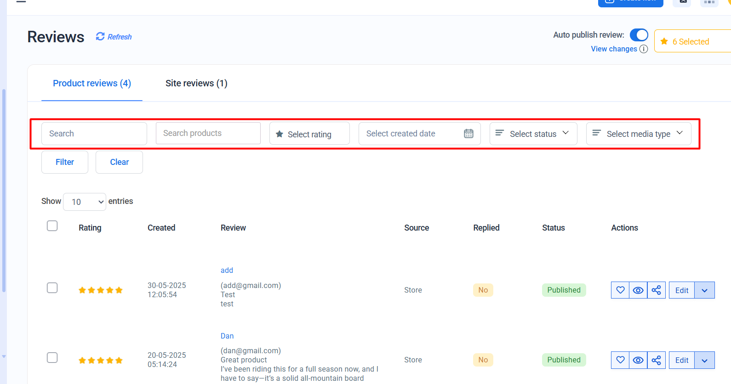The image size is (731, 384).
Task: Click the heart icon for Dan's review
Action: click(x=620, y=360)
